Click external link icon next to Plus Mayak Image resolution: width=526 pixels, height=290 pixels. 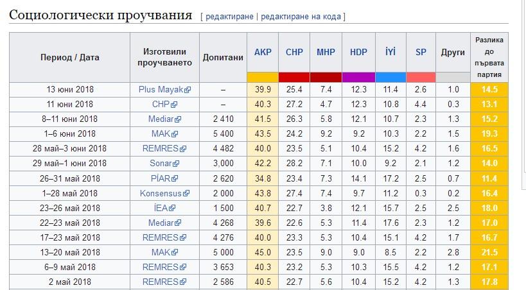coord(188,90)
